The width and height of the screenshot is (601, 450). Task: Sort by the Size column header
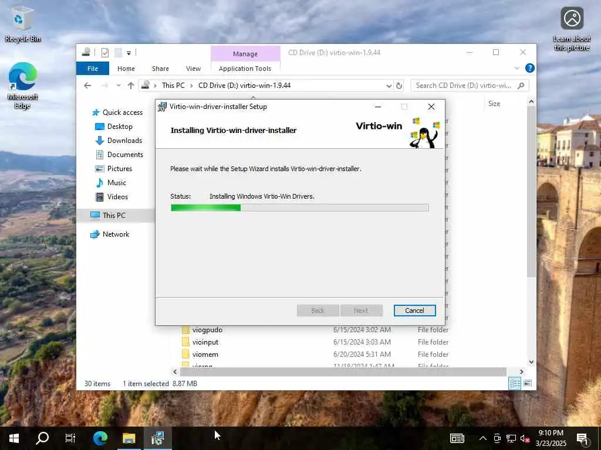click(494, 104)
